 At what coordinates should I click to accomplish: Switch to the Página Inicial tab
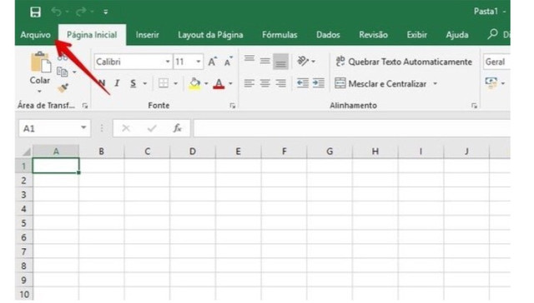[x=92, y=35]
